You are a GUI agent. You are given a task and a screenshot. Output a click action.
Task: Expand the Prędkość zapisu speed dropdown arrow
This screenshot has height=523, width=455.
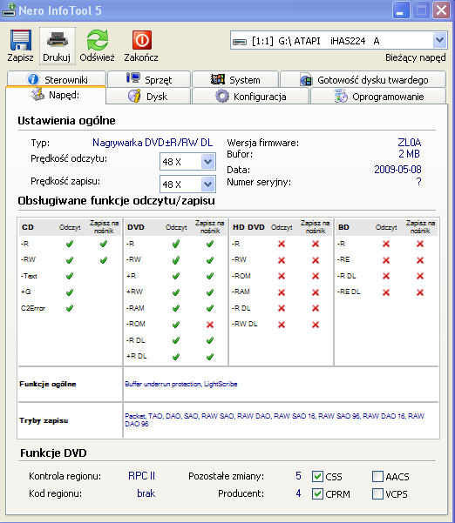[208, 184]
